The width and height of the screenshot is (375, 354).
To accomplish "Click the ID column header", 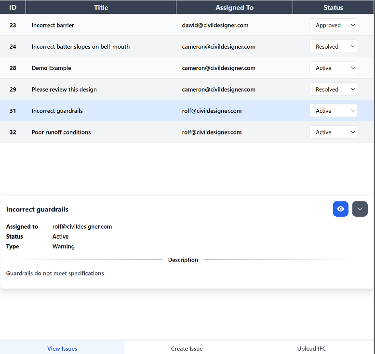I will [13, 7].
